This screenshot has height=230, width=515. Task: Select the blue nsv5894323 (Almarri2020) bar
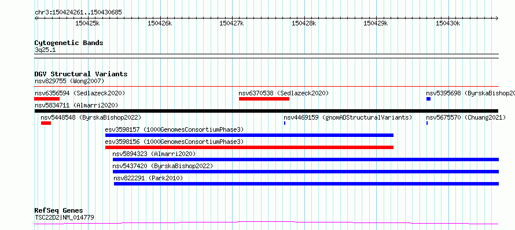(x=306, y=159)
